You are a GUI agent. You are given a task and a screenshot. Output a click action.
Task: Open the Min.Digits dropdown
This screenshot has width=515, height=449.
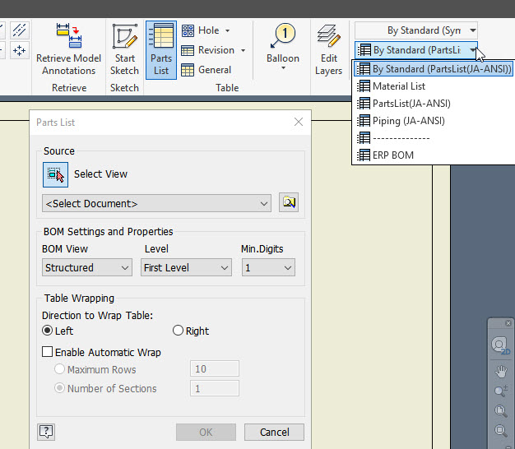point(268,267)
